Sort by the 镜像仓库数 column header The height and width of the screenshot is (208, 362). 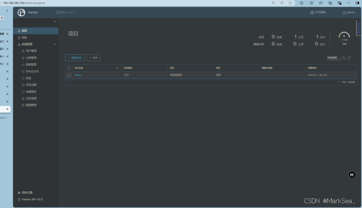[267, 68]
